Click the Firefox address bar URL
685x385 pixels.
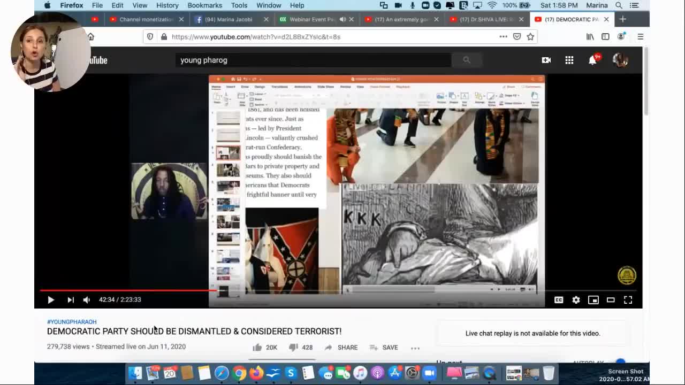click(x=256, y=37)
